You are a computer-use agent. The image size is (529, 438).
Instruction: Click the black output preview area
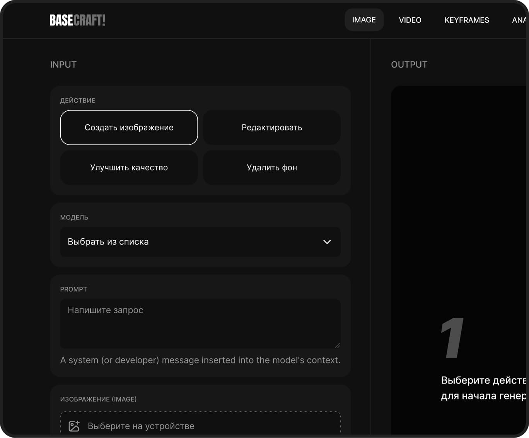(x=458, y=193)
